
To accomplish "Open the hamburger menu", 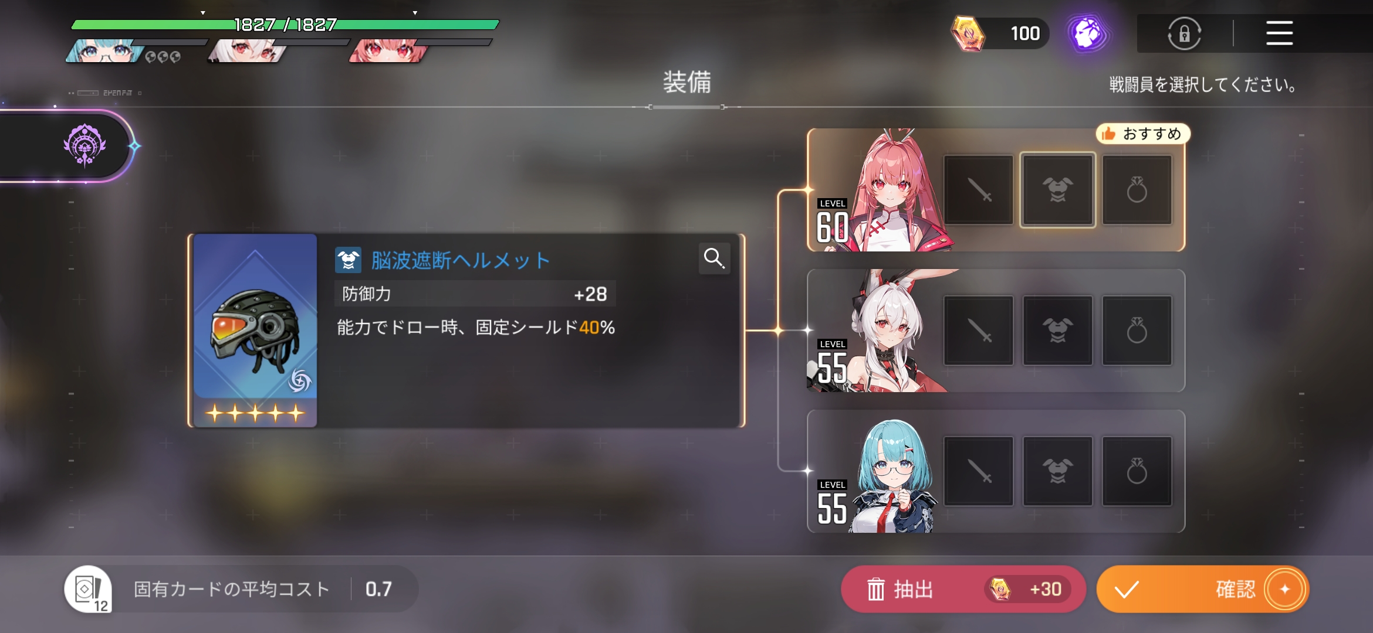I will pos(1279,33).
